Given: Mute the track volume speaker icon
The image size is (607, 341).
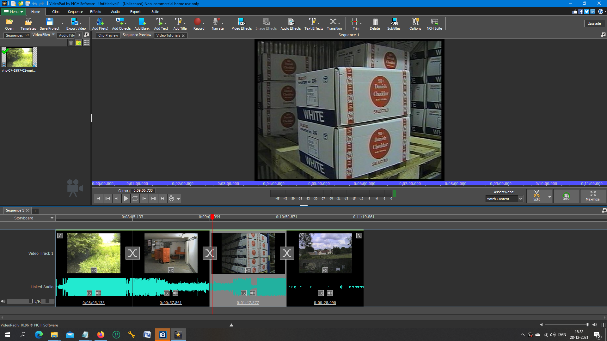Looking at the screenshot, I should pyautogui.click(x=3, y=301).
